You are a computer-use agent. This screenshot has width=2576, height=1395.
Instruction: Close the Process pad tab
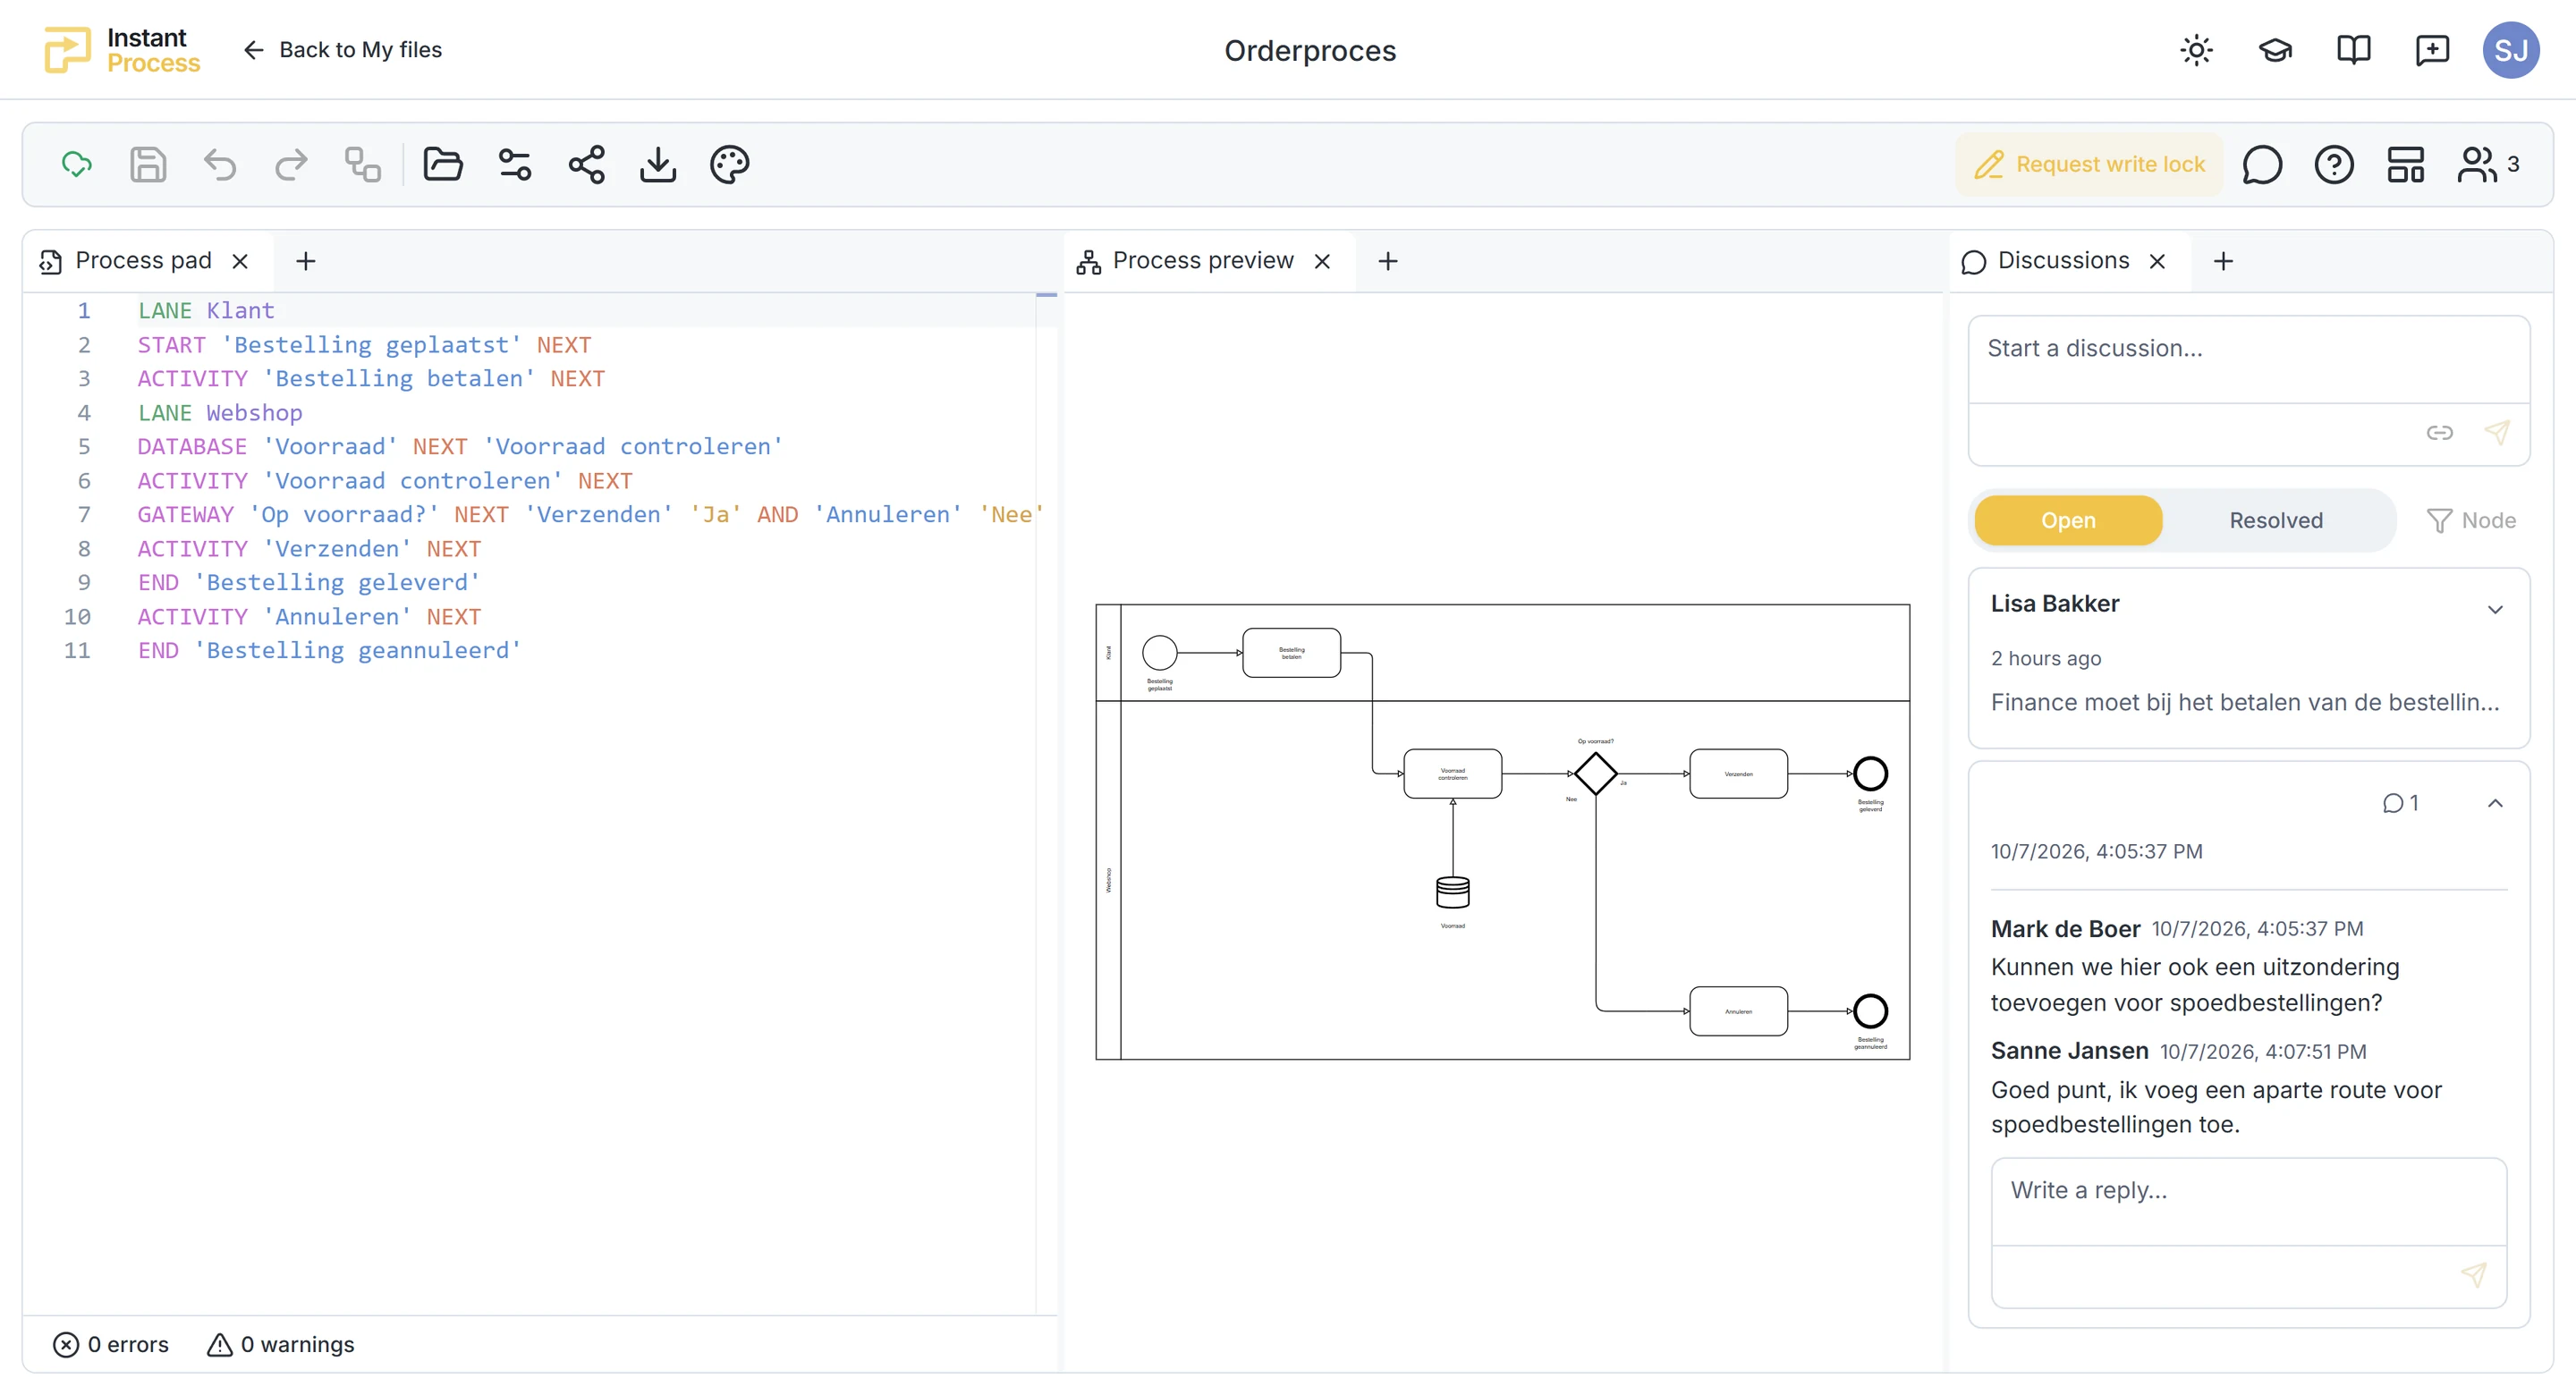click(x=240, y=261)
